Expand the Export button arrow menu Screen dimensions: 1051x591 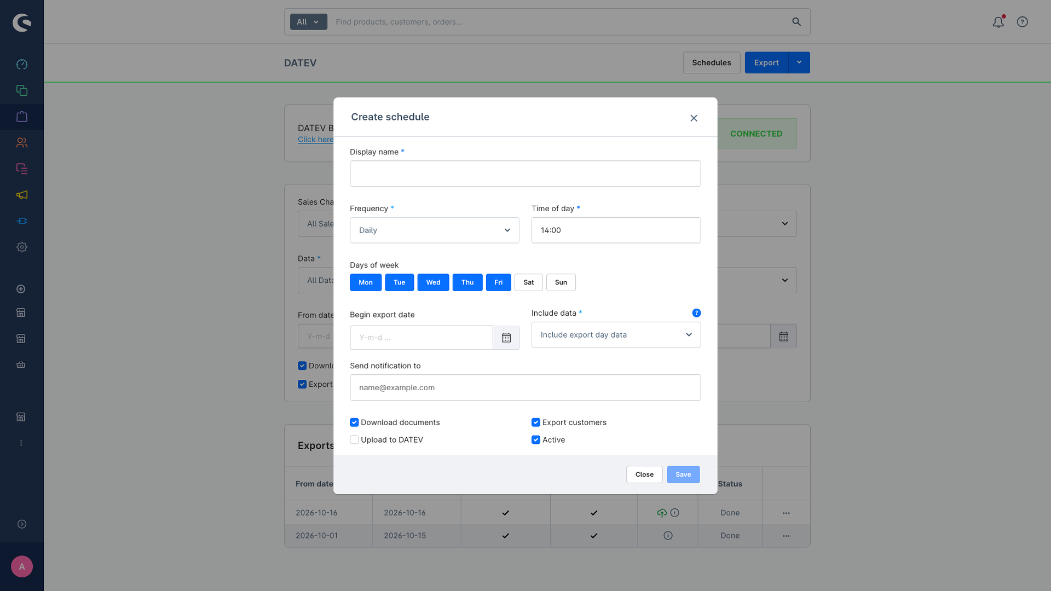click(799, 62)
